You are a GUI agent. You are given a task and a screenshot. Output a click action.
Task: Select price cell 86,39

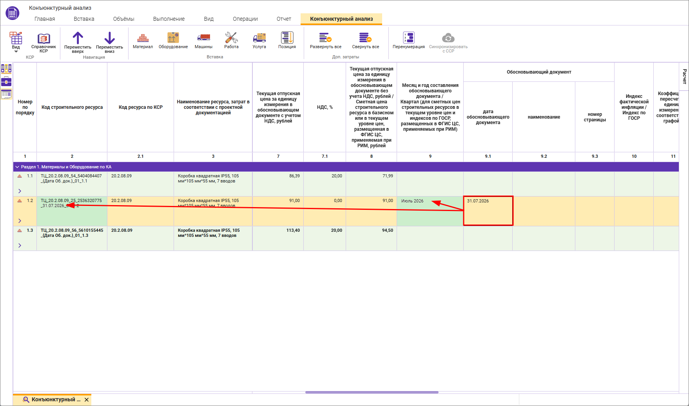pos(278,184)
